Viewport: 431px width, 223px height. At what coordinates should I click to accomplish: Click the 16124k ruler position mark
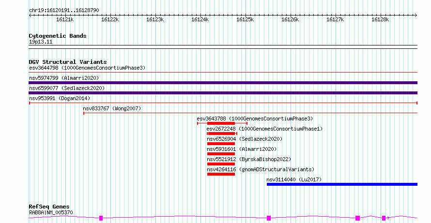pyautogui.click(x=200, y=19)
